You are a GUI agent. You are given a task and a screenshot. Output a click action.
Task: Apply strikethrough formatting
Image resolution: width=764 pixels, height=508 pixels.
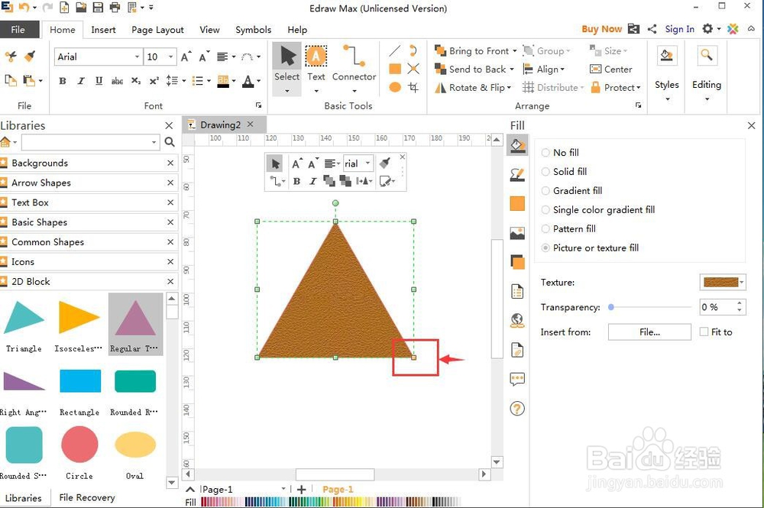pos(117,81)
